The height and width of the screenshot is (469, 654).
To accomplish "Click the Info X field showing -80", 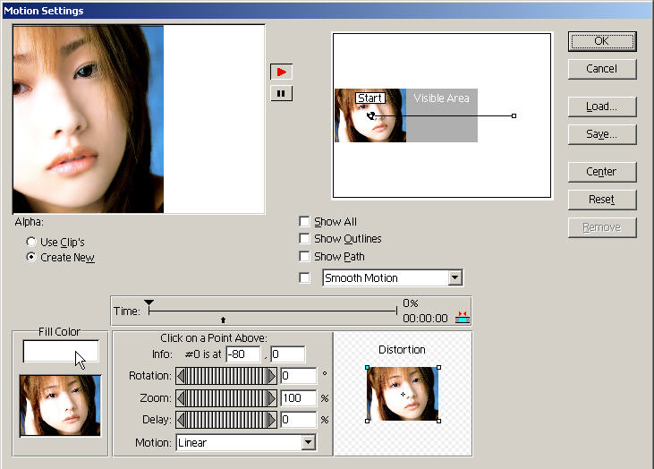I will click(243, 354).
